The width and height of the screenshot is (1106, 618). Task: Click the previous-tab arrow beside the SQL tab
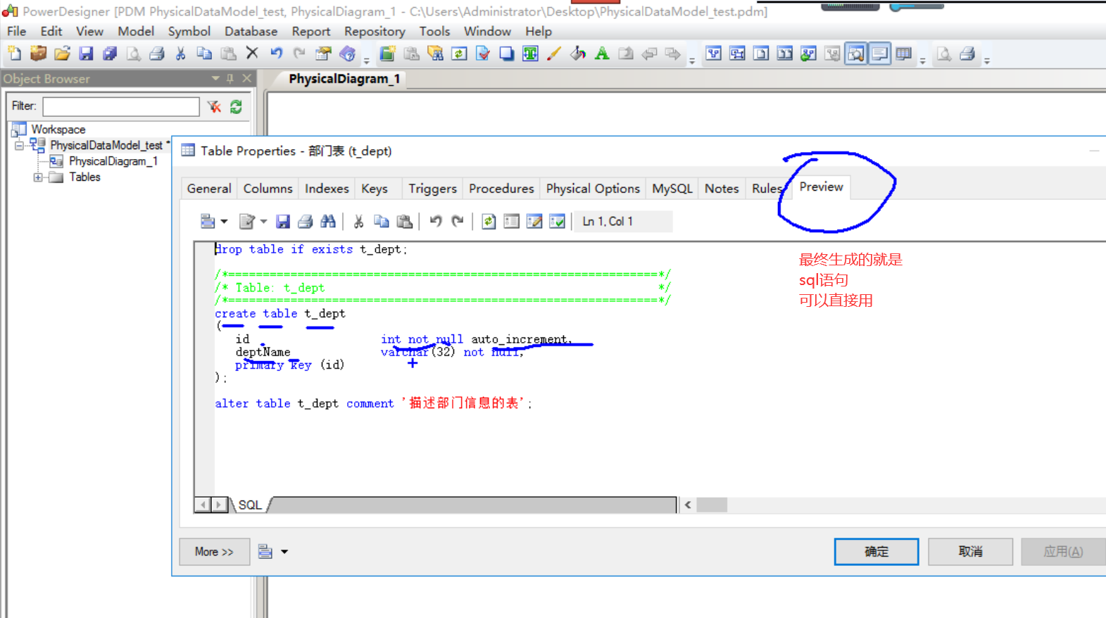pos(203,505)
